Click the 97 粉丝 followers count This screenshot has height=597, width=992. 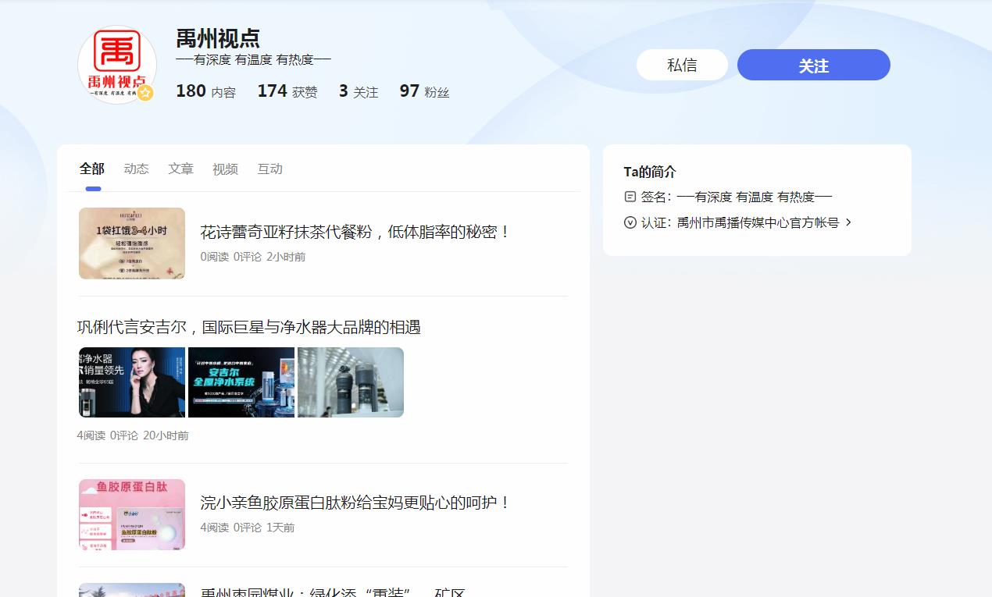pyautogui.click(x=425, y=91)
